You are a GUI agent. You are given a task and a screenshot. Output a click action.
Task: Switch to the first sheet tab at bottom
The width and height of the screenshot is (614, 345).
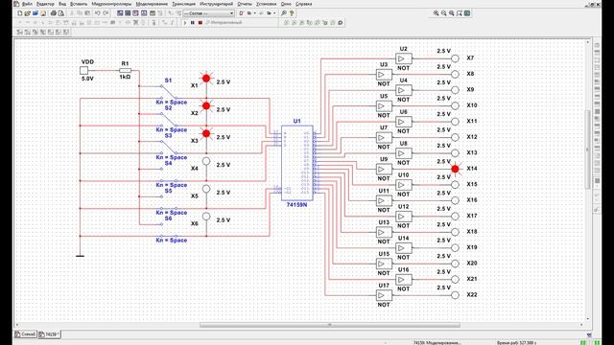[x=26, y=334]
